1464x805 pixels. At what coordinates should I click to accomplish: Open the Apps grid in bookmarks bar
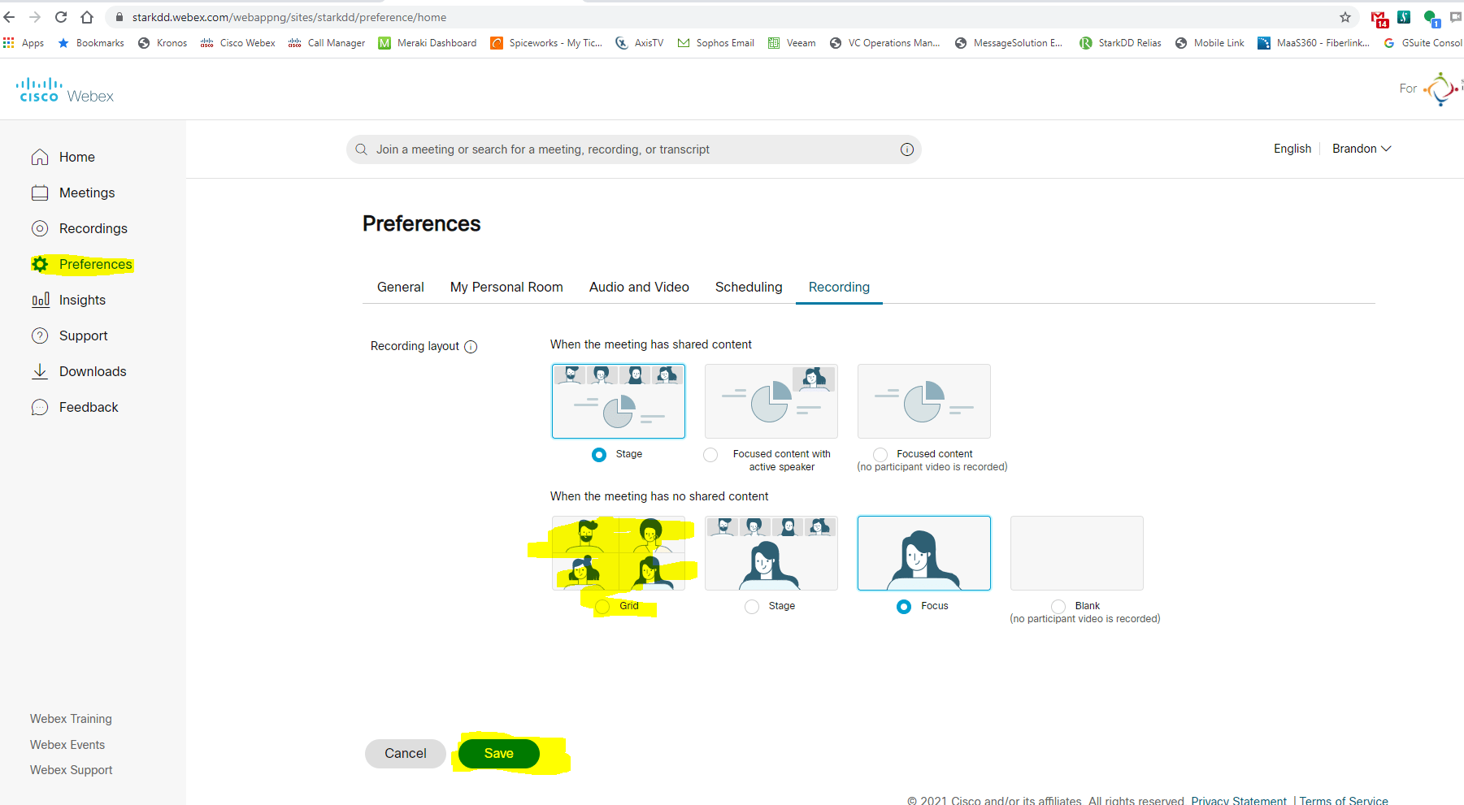[24, 43]
